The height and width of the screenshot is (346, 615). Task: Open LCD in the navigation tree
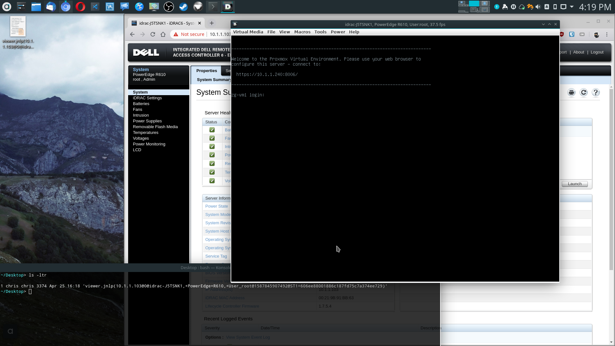coord(137,150)
